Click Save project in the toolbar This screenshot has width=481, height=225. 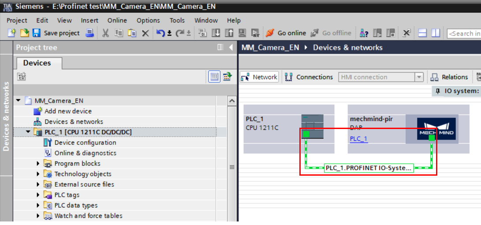(x=56, y=33)
